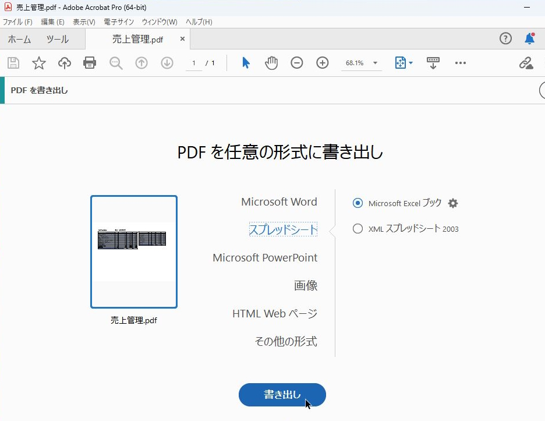Click the Save file icon

click(13, 62)
